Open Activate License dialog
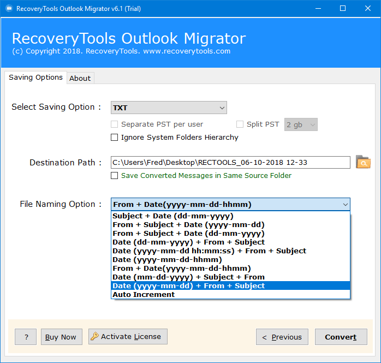This screenshot has height=363, width=381. tap(128, 336)
